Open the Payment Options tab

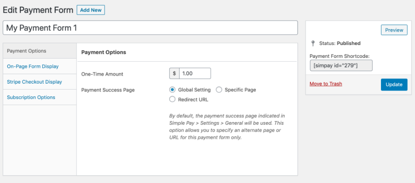[x=40, y=51]
